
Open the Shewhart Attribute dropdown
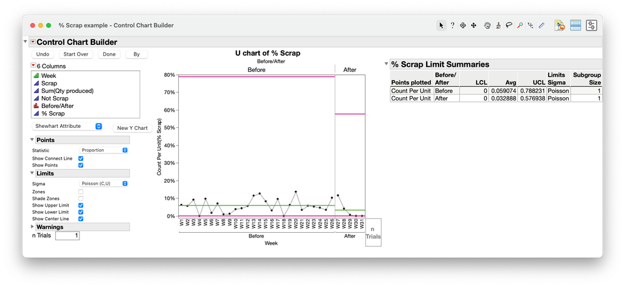point(67,126)
